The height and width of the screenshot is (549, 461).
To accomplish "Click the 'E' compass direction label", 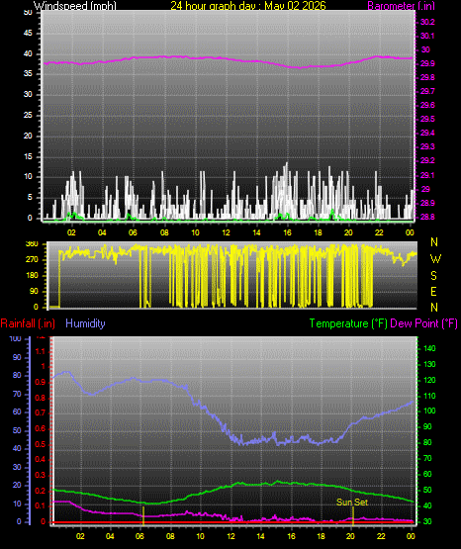I will coord(433,292).
